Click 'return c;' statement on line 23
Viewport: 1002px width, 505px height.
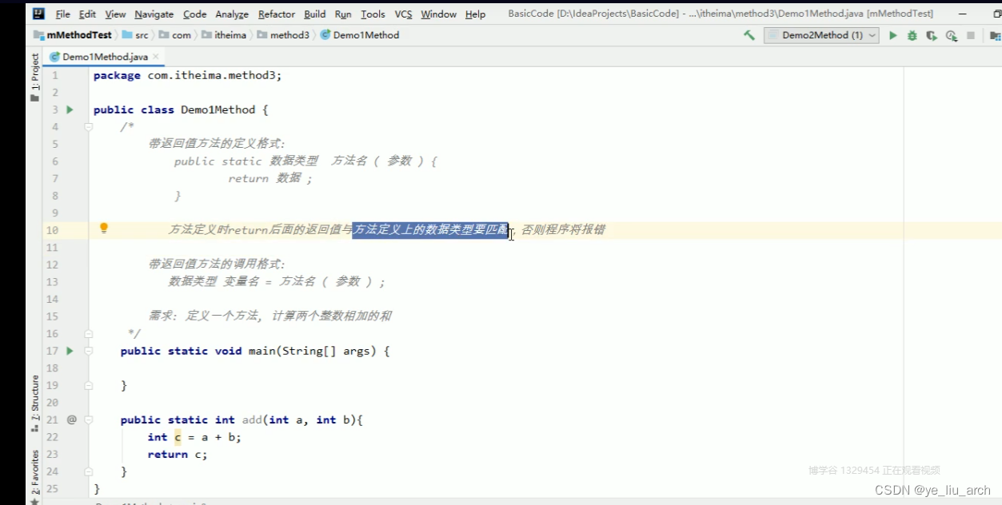178,454
